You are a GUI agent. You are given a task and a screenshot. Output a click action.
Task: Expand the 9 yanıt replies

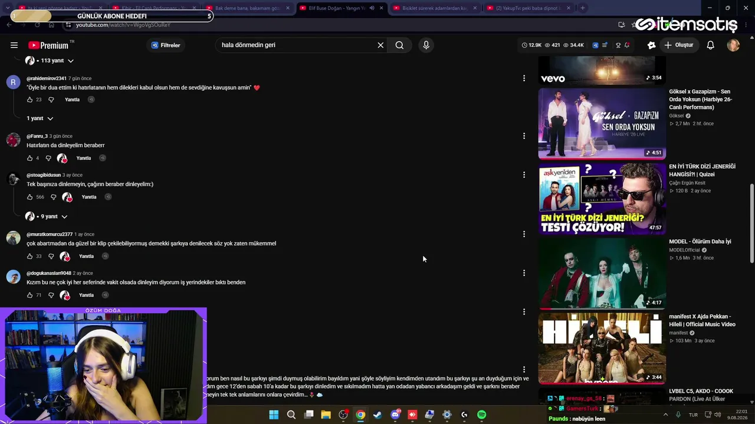[47, 217]
